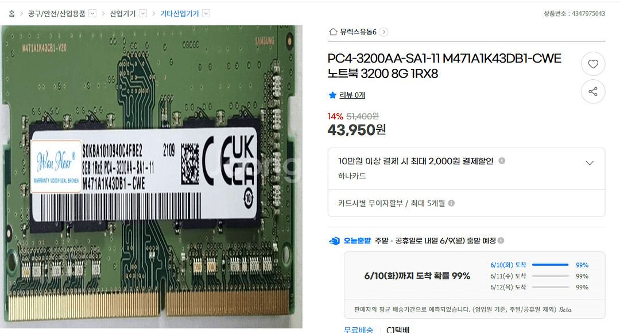The width and height of the screenshot is (620, 333).
Task: Click the 오늘출발 delivery truck icon
Action: tap(335, 241)
